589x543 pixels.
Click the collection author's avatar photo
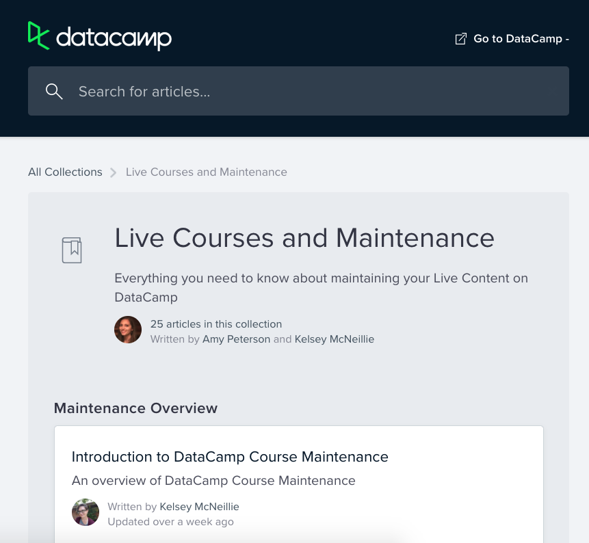coord(128,330)
